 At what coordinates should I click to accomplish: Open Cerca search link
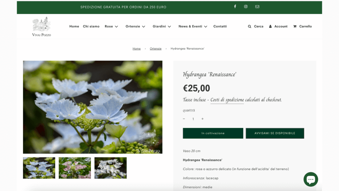tap(258, 26)
